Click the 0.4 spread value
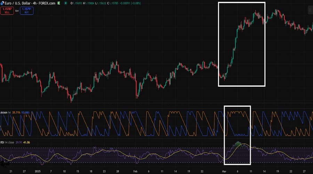Screen dimensions: 313x174 [x=17, y=11]
